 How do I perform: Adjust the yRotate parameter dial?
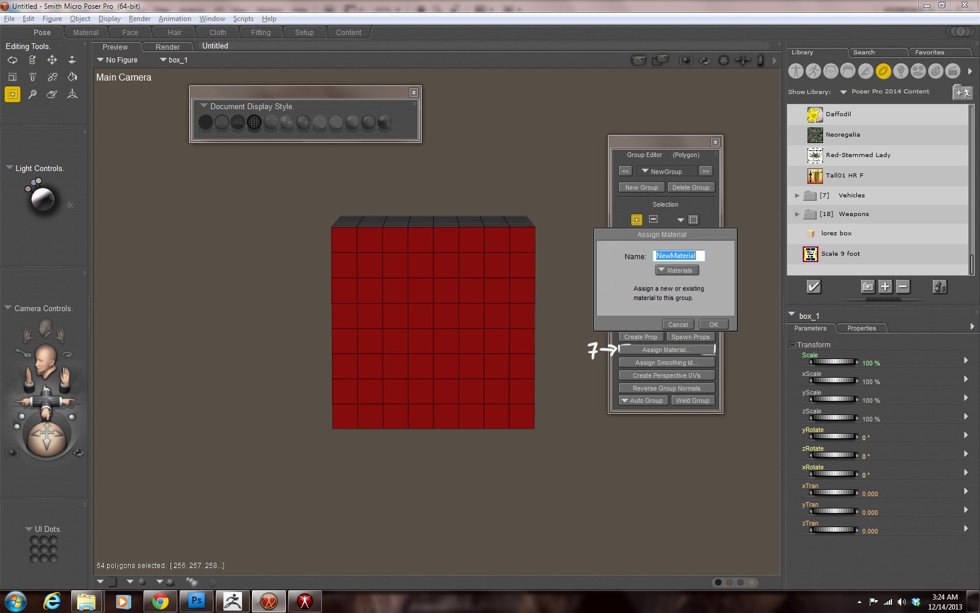click(x=834, y=437)
